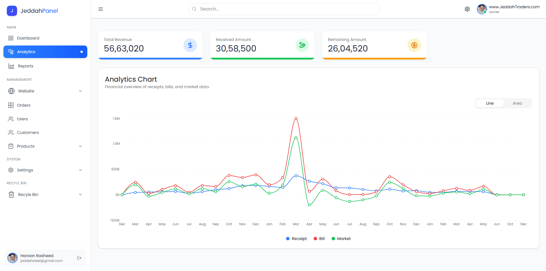Click the Received Amount hand-coins icon
Image resolution: width=546 pixels, height=271 pixels.
click(302, 45)
